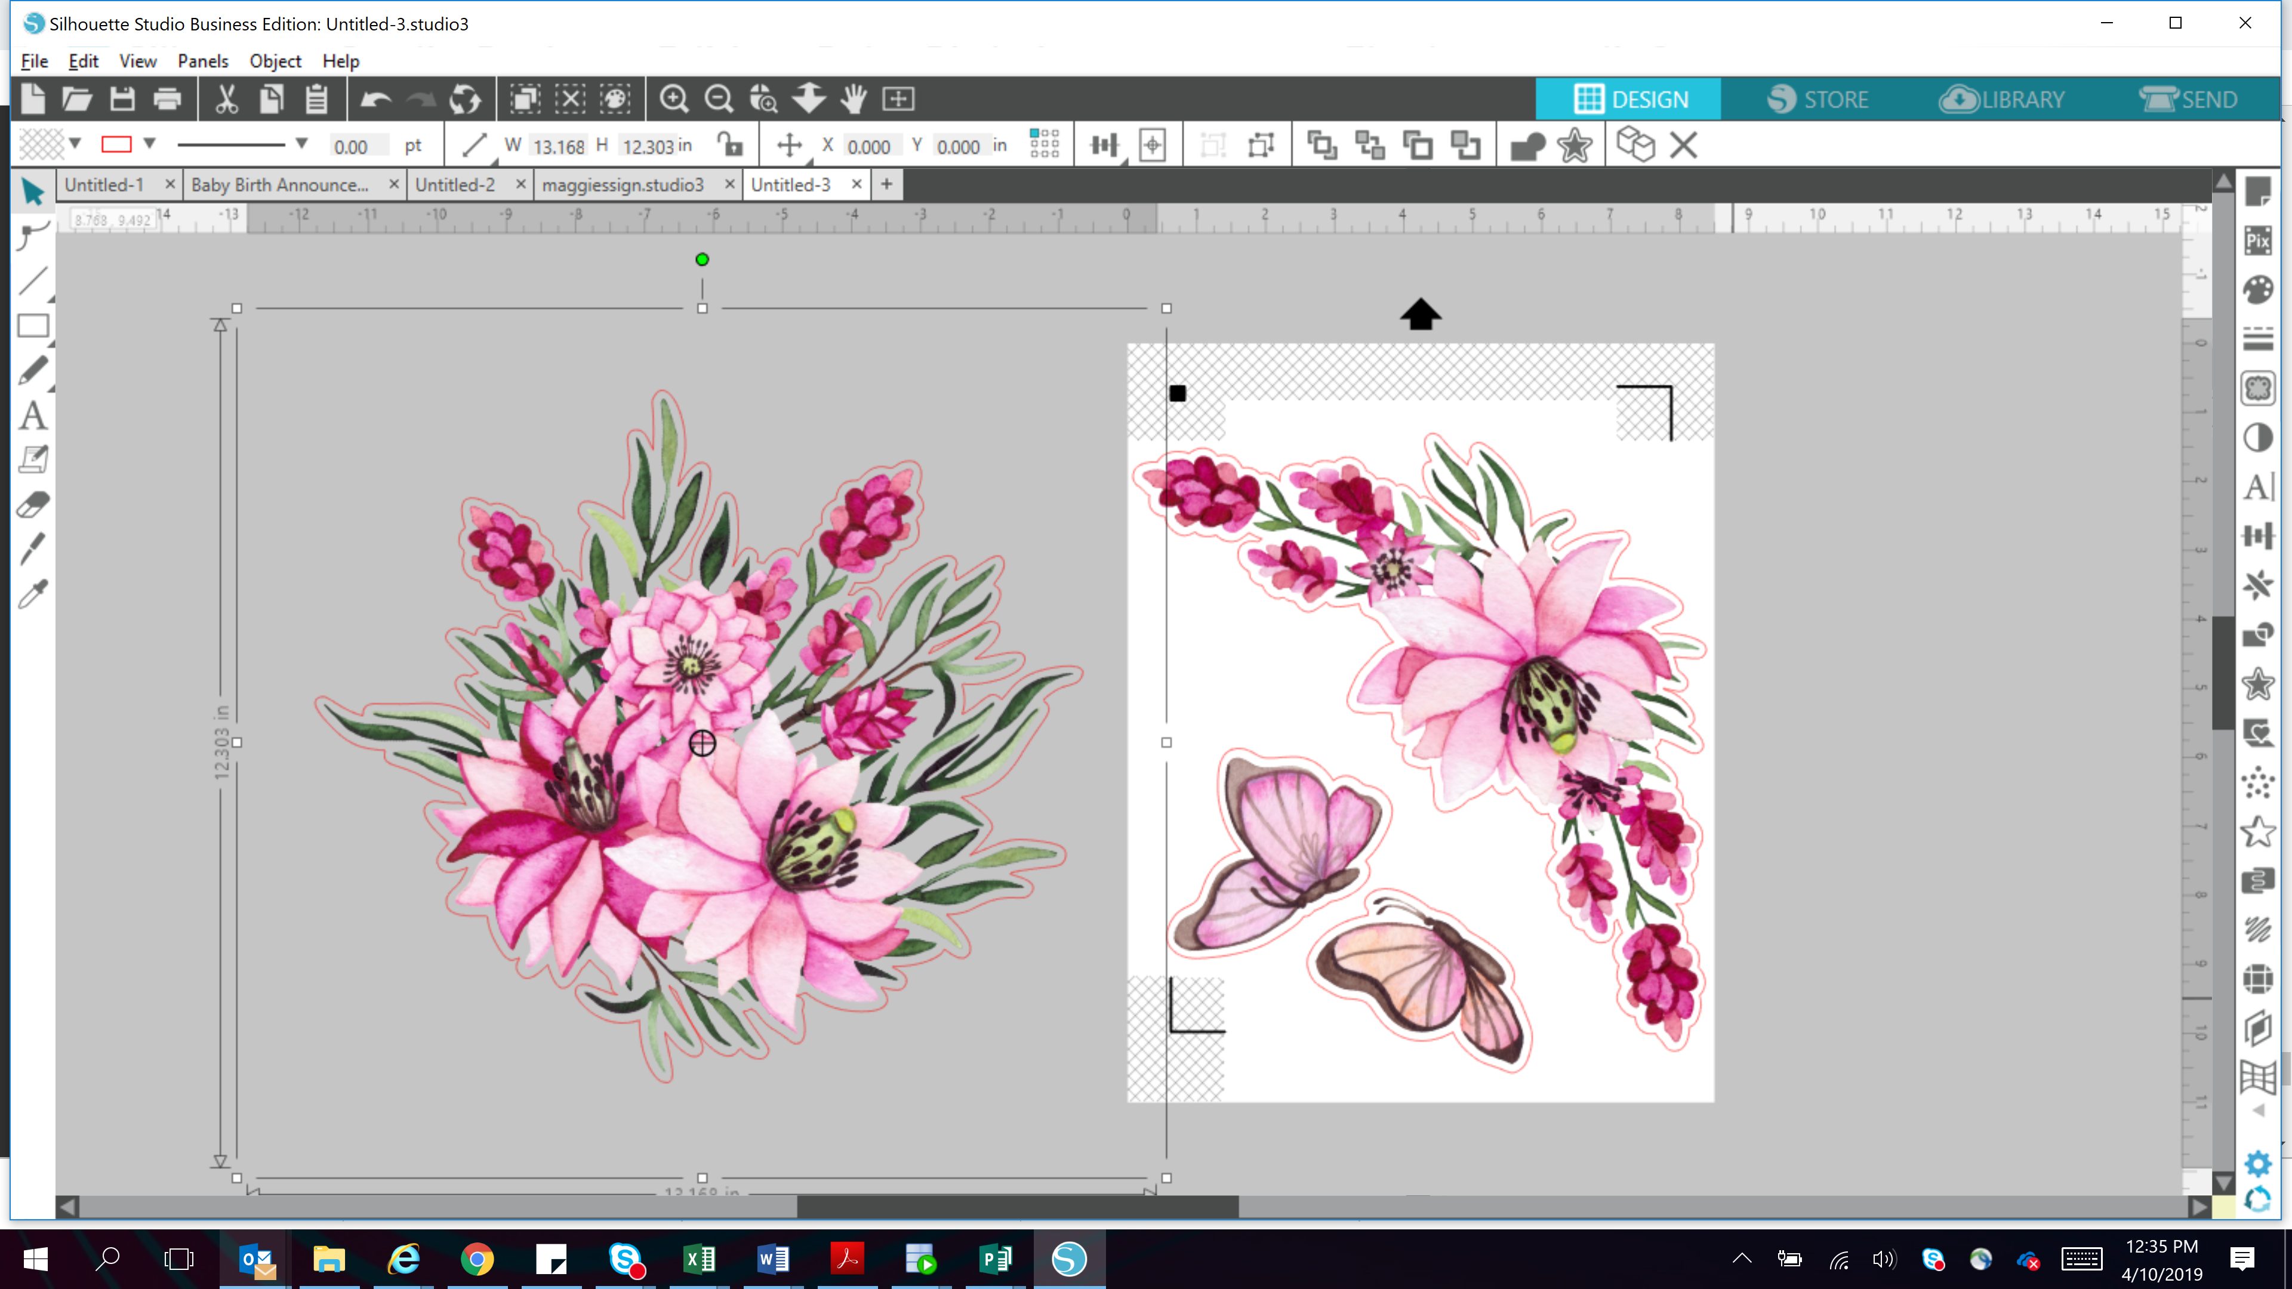Click the Cut scissors icon
2292x1289 pixels.
point(226,98)
